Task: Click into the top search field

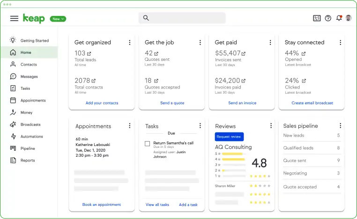Action: coord(182,18)
